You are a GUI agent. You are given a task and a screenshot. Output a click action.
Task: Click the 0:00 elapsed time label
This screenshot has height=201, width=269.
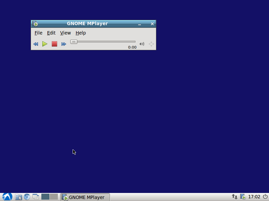[132, 47]
